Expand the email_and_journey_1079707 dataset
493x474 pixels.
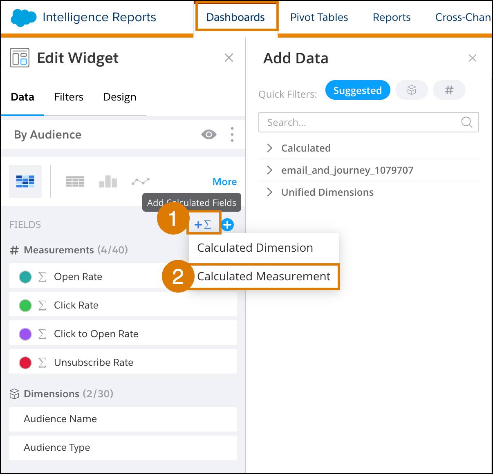click(269, 170)
